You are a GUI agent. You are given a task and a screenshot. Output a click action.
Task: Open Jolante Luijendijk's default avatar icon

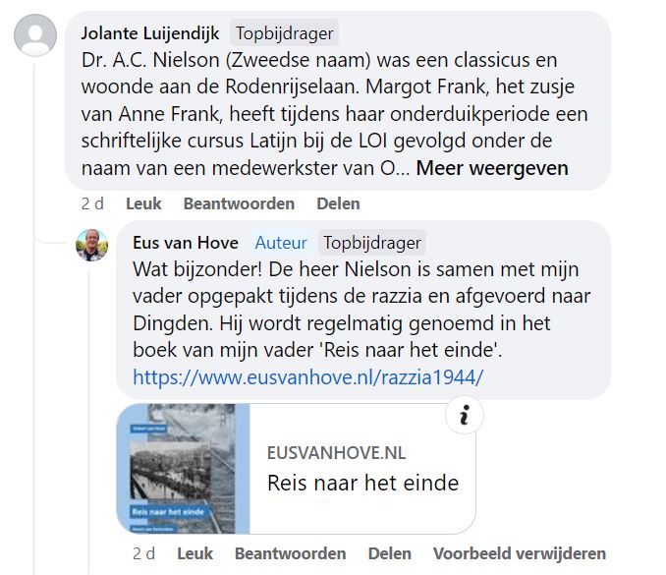point(35,35)
